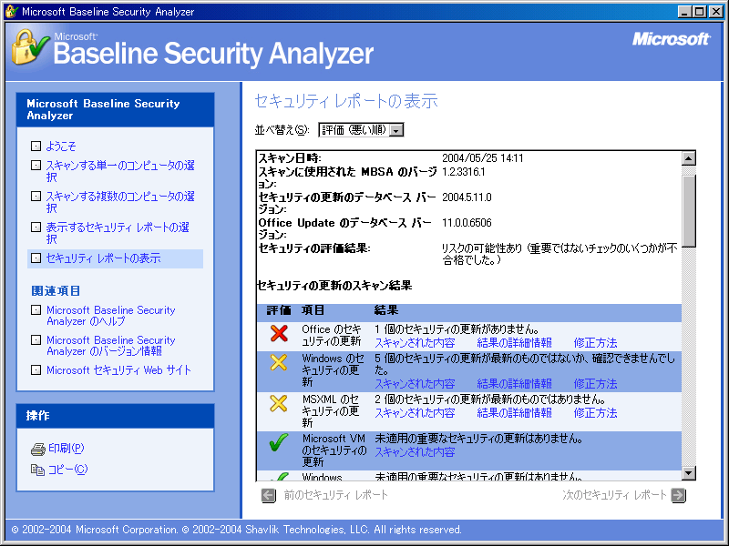Image resolution: width=729 pixels, height=546 pixels.
Task: Minimize the Baseline Security Analyzer window
Action: click(684, 12)
